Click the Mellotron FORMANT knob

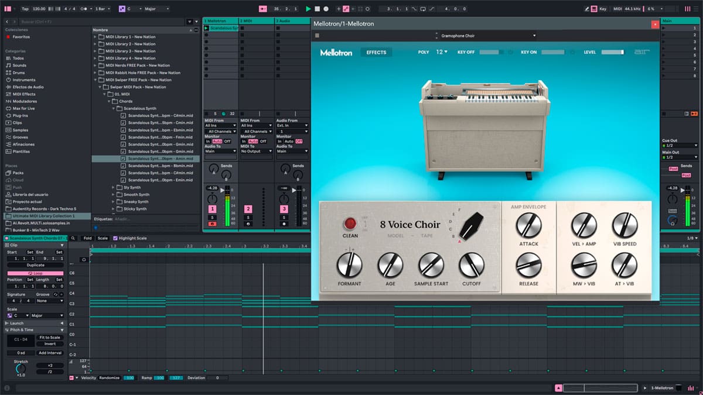(349, 265)
